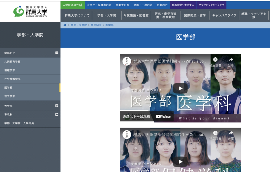Screen dimensions: 270x172
Task: Select 理工学部 in the sidebar
Action: point(30,96)
